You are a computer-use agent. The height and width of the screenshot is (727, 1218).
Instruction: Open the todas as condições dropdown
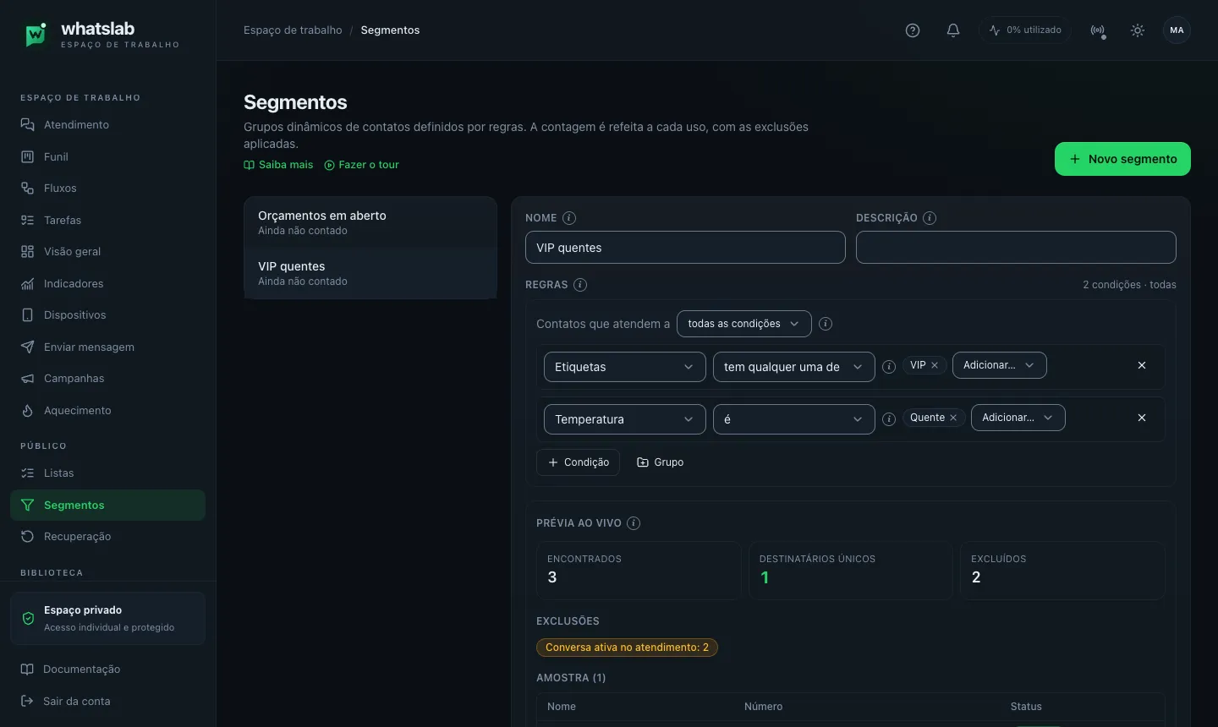pos(744,324)
